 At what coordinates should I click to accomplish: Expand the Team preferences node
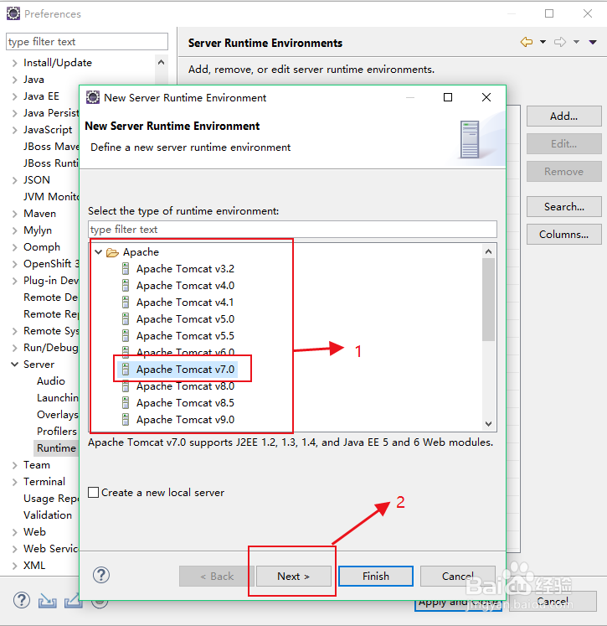tap(15, 465)
